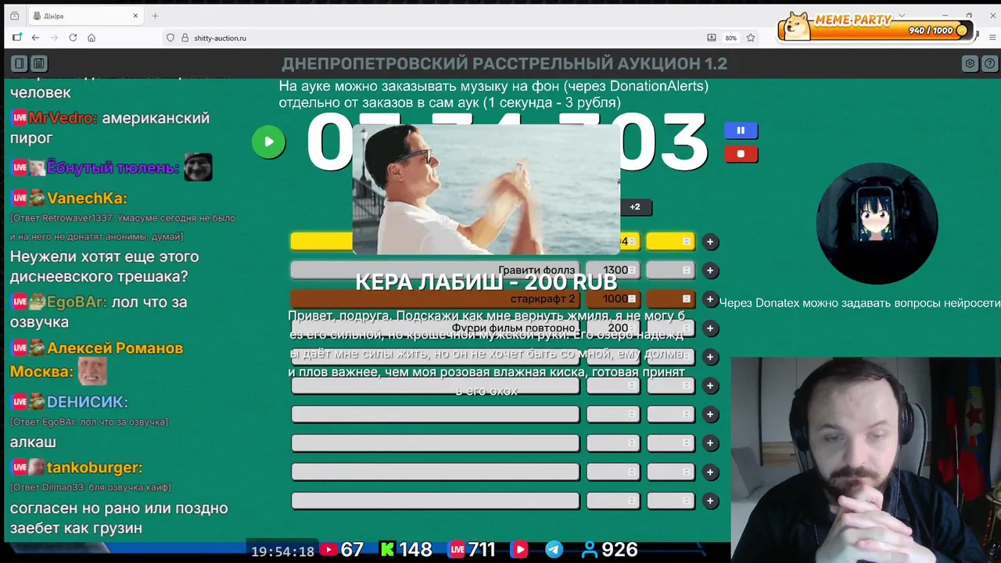Viewport: 1001px width, 563px height.
Task: Open the help question mark icon
Action: [x=989, y=63]
